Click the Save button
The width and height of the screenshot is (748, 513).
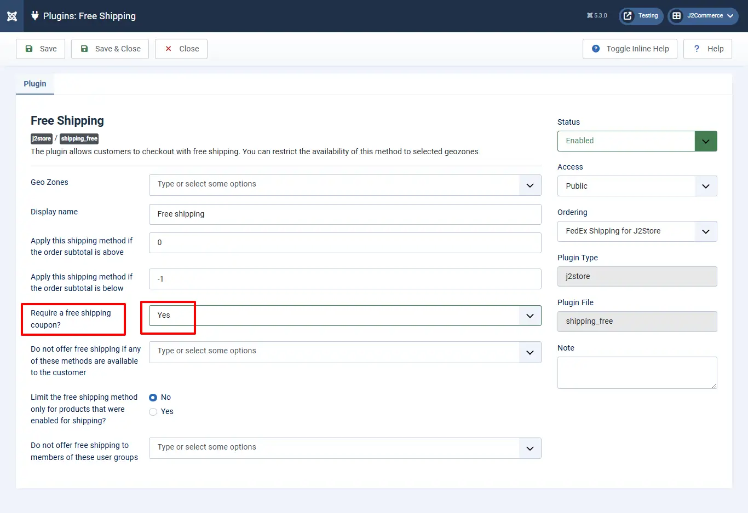coord(41,49)
